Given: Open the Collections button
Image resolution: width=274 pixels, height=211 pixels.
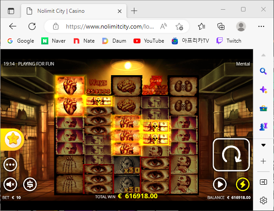Looking at the screenshot, I should [221, 26].
